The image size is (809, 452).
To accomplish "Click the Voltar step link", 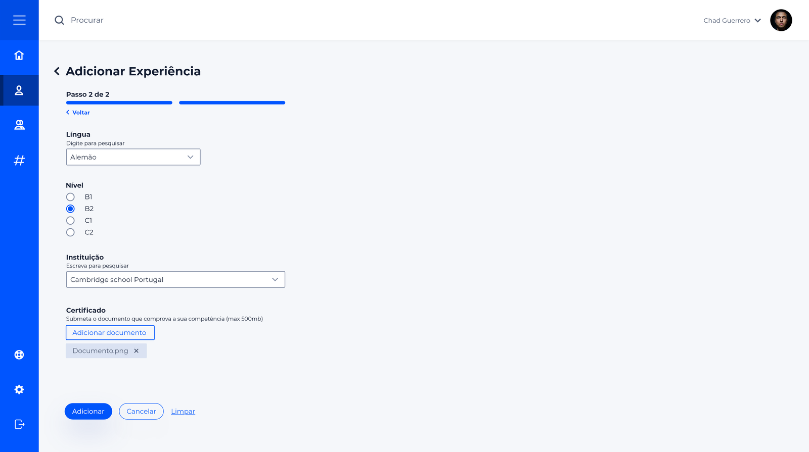I will pos(78,113).
